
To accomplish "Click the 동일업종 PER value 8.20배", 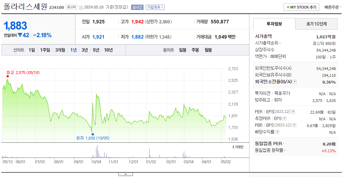I will 330,144.
